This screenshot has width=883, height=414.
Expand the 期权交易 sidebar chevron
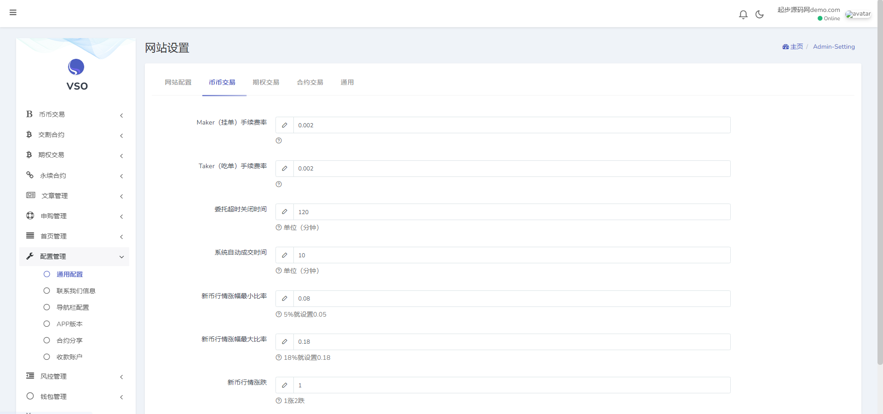pyautogui.click(x=121, y=156)
